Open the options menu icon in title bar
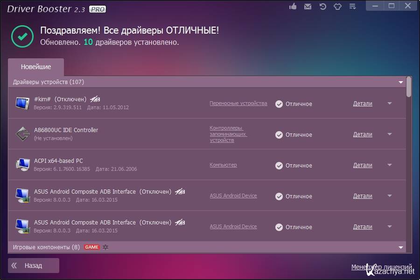The height and width of the screenshot is (280, 420). (352, 7)
